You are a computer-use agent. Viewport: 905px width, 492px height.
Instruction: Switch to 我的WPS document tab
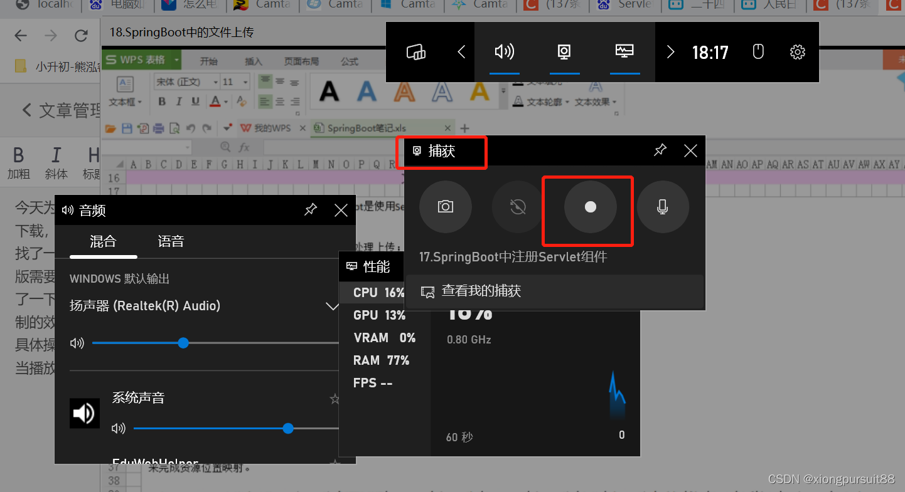(272, 128)
